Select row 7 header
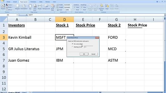166x93 pixels. pyautogui.click(x=4, y=60)
